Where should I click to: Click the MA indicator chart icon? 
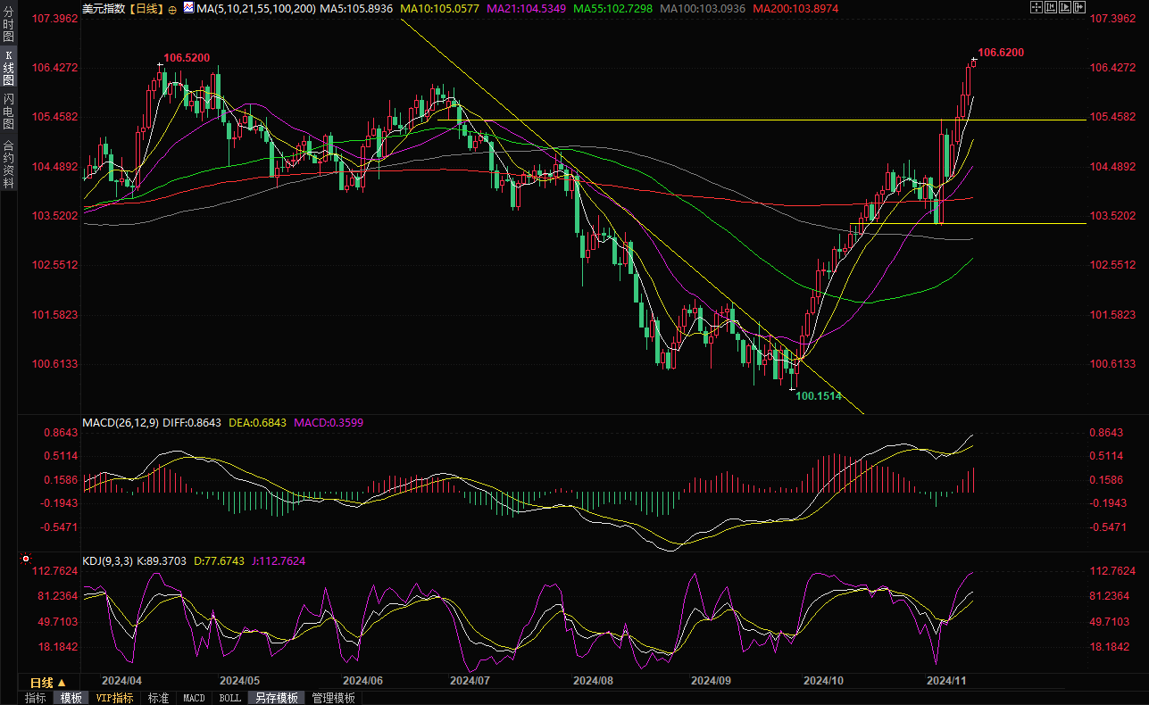[x=187, y=8]
